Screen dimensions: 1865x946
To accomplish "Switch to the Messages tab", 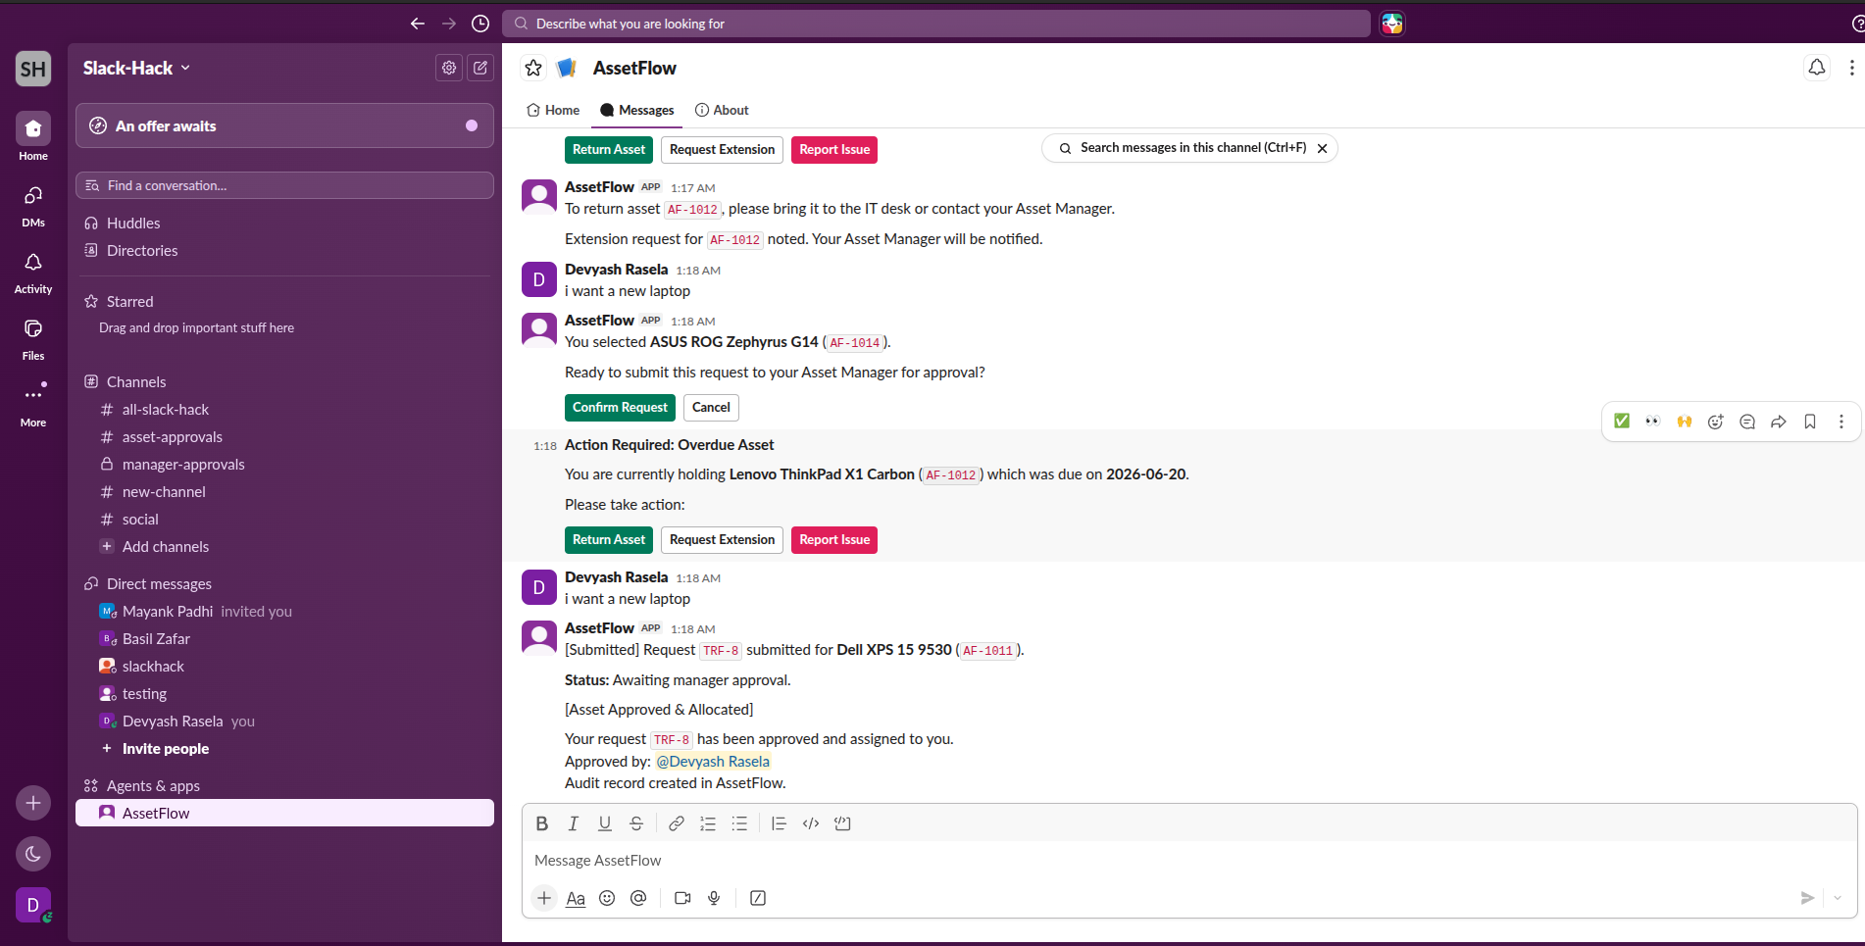I will tap(637, 110).
